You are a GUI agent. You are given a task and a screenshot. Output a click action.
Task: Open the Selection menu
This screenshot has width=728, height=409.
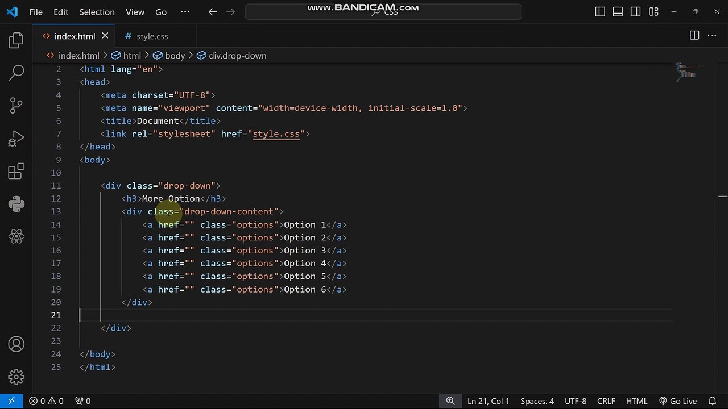[x=97, y=12]
